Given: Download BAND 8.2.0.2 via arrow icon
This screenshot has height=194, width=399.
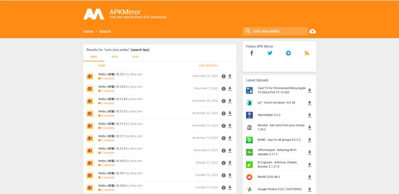Looking at the screenshot, I should click(310, 140).
